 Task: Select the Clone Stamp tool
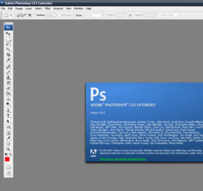[8, 78]
